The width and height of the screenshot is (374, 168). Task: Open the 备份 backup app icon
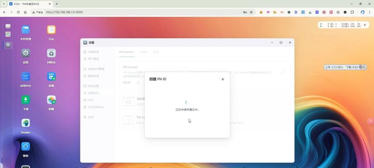(26, 146)
